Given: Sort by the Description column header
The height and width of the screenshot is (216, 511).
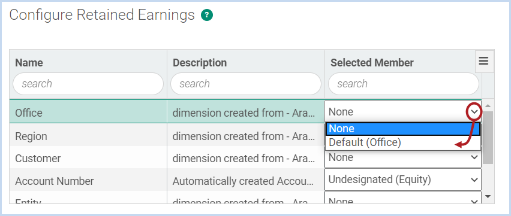Looking at the screenshot, I should point(200,62).
